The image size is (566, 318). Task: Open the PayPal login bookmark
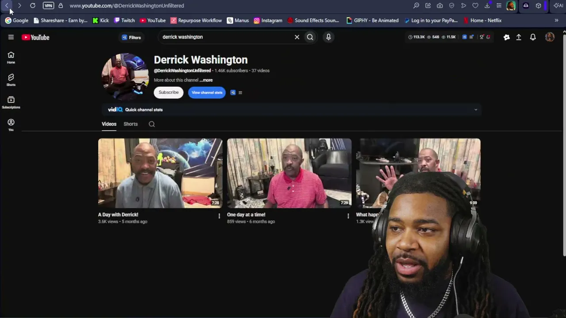click(x=431, y=20)
